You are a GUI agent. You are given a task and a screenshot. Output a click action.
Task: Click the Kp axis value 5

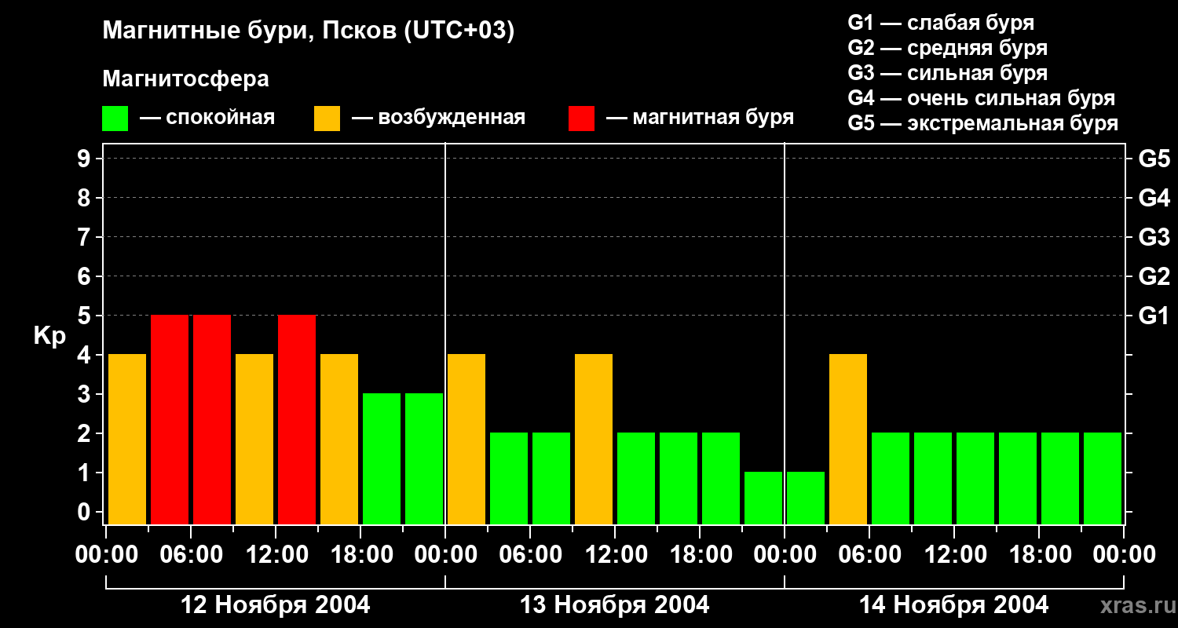click(86, 316)
